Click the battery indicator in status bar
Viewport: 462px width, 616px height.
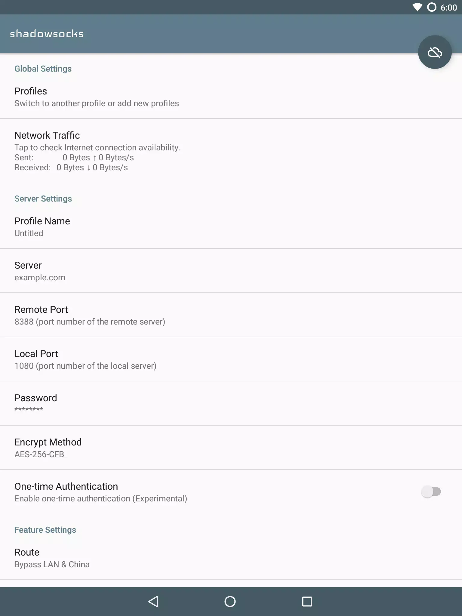[x=432, y=7]
